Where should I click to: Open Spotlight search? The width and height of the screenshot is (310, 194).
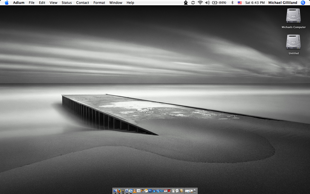point(303,3)
